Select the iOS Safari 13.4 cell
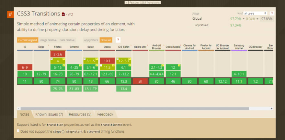 [124, 89]
